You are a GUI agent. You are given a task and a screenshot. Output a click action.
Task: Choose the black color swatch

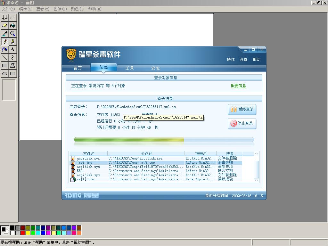(12, 228)
